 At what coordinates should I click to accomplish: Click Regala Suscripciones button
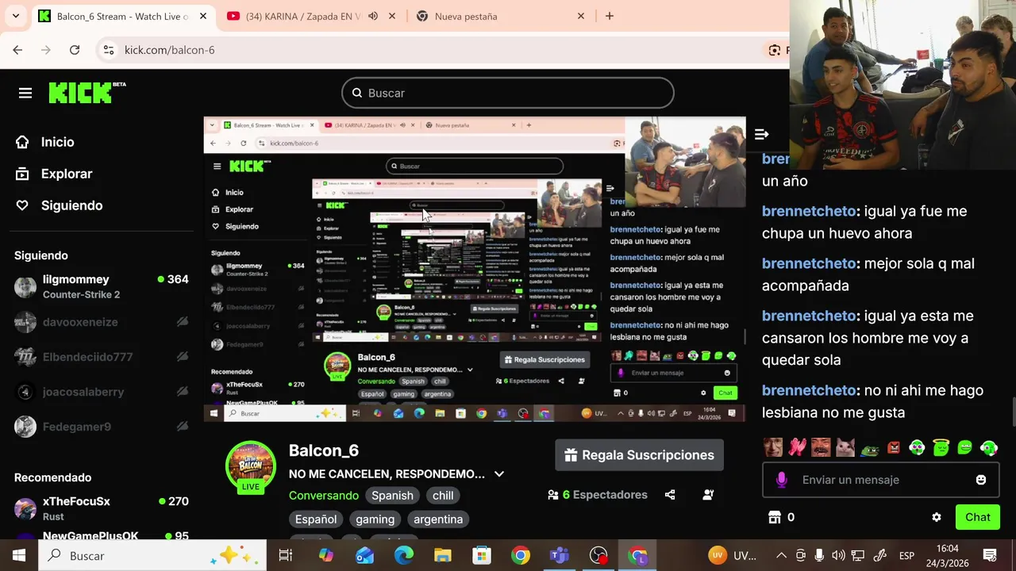click(x=639, y=455)
